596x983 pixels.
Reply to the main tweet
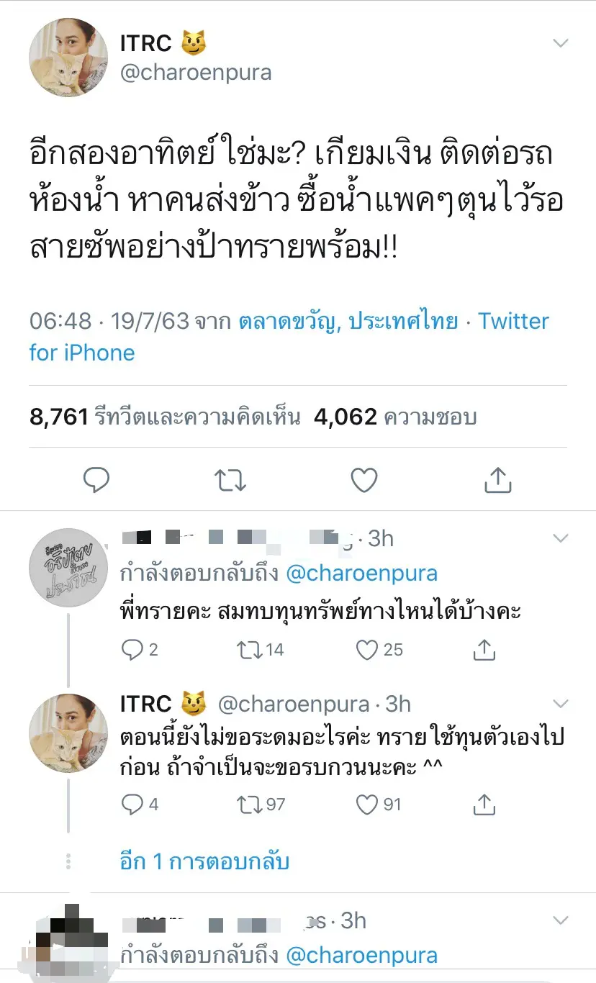[96, 481]
